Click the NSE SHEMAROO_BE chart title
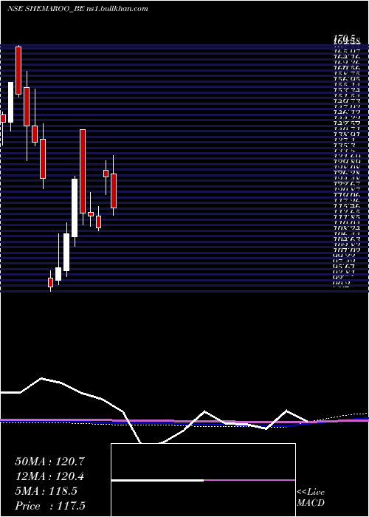The width and height of the screenshot is (369, 517). click(x=77, y=9)
